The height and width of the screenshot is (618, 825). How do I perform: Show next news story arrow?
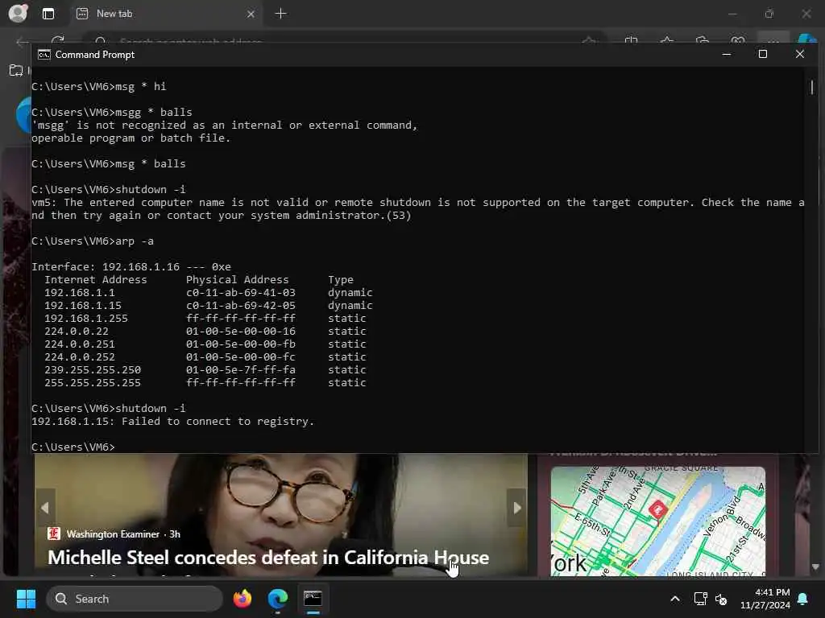(x=516, y=508)
